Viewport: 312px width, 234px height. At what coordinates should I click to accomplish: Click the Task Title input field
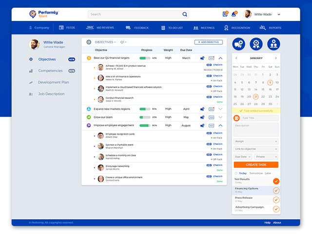click(259, 118)
